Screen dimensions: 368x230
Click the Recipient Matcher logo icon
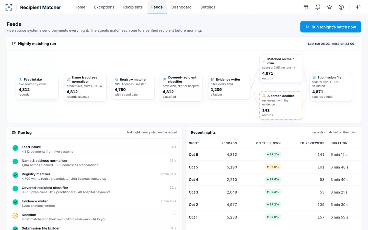(x=9, y=7)
